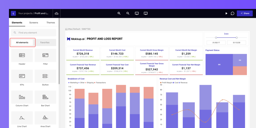Start preview with the play icon
The height and width of the screenshot is (128, 256).
click(x=227, y=13)
